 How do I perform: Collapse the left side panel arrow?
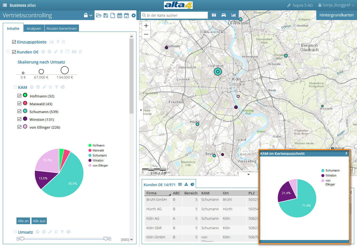coord(141,110)
